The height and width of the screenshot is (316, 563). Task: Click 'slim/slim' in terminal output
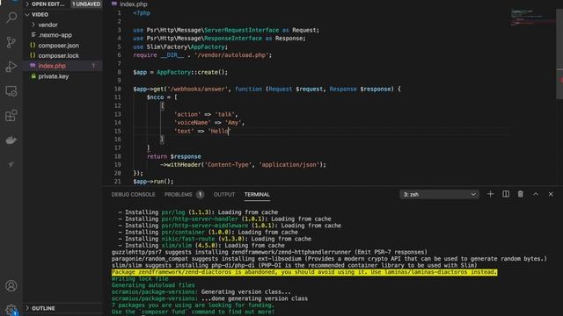176,246
